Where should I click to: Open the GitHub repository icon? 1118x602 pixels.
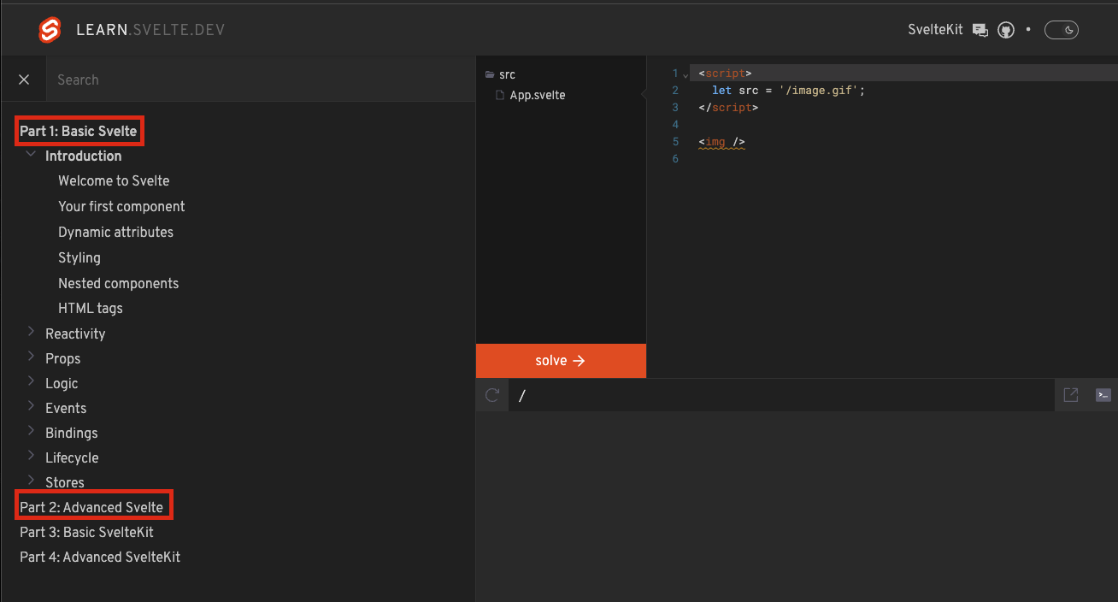point(1006,30)
